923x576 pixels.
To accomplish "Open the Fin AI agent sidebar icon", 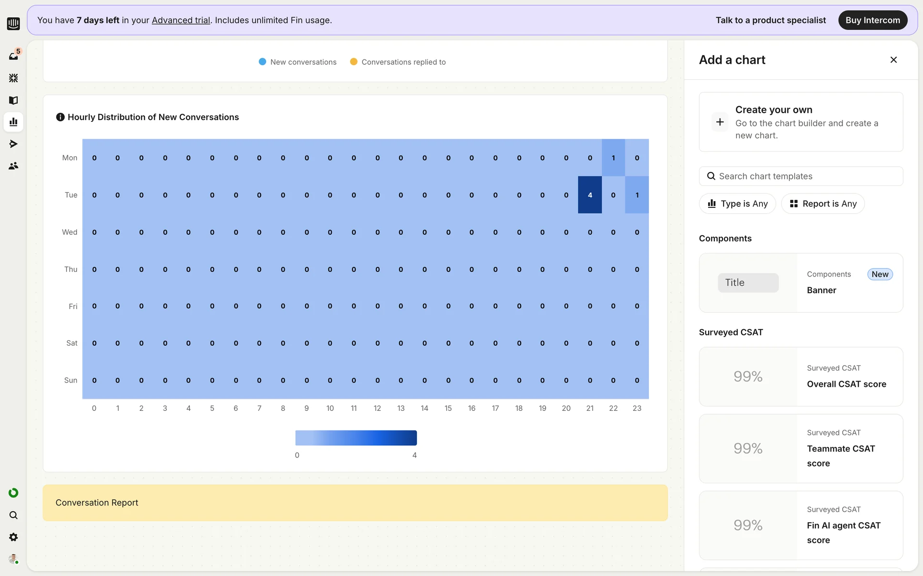I will click(13, 78).
